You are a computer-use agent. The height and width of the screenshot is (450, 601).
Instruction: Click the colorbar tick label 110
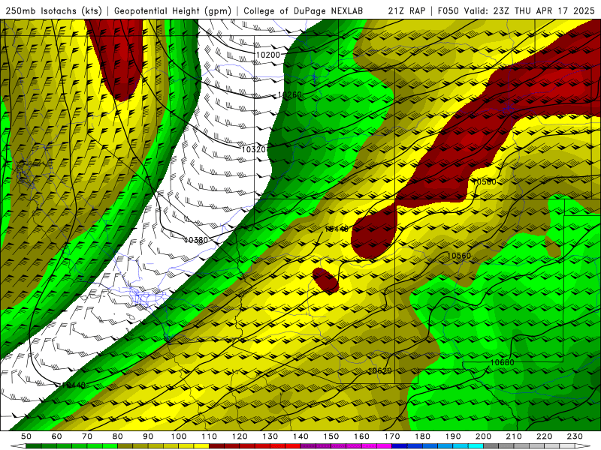pyautogui.click(x=209, y=436)
